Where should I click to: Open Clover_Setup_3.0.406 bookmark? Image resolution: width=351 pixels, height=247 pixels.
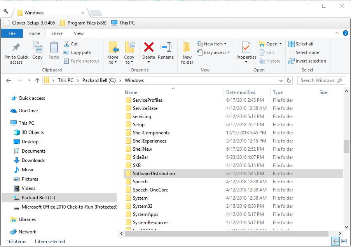pyautogui.click(x=30, y=23)
